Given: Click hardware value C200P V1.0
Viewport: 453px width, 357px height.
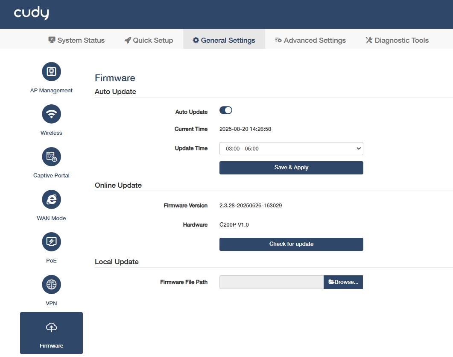Looking at the screenshot, I should tap(234, 224).
